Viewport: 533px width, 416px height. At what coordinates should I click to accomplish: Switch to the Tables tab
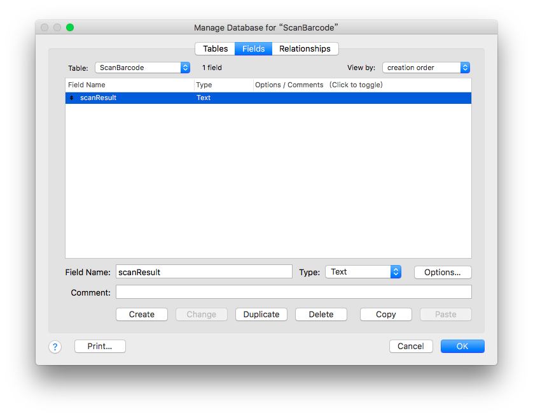click(215, 48)
